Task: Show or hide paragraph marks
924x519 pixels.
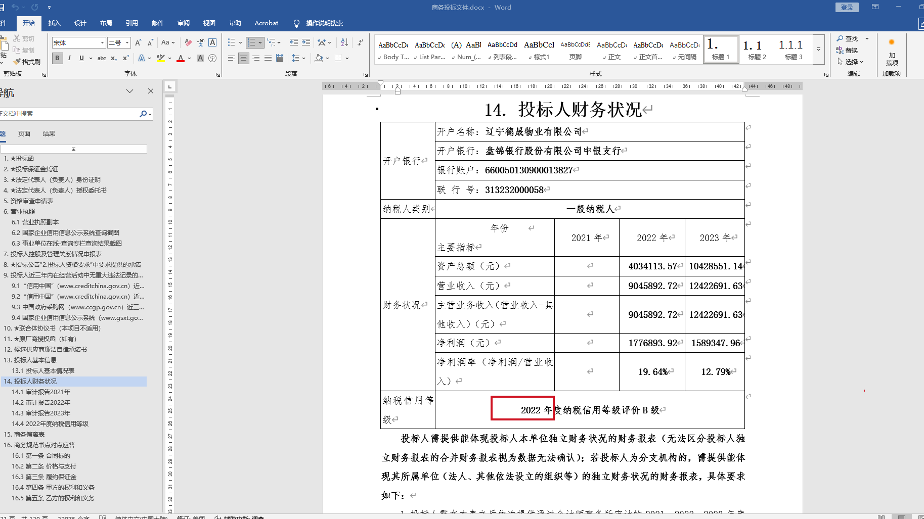Action: click(360, 42)
